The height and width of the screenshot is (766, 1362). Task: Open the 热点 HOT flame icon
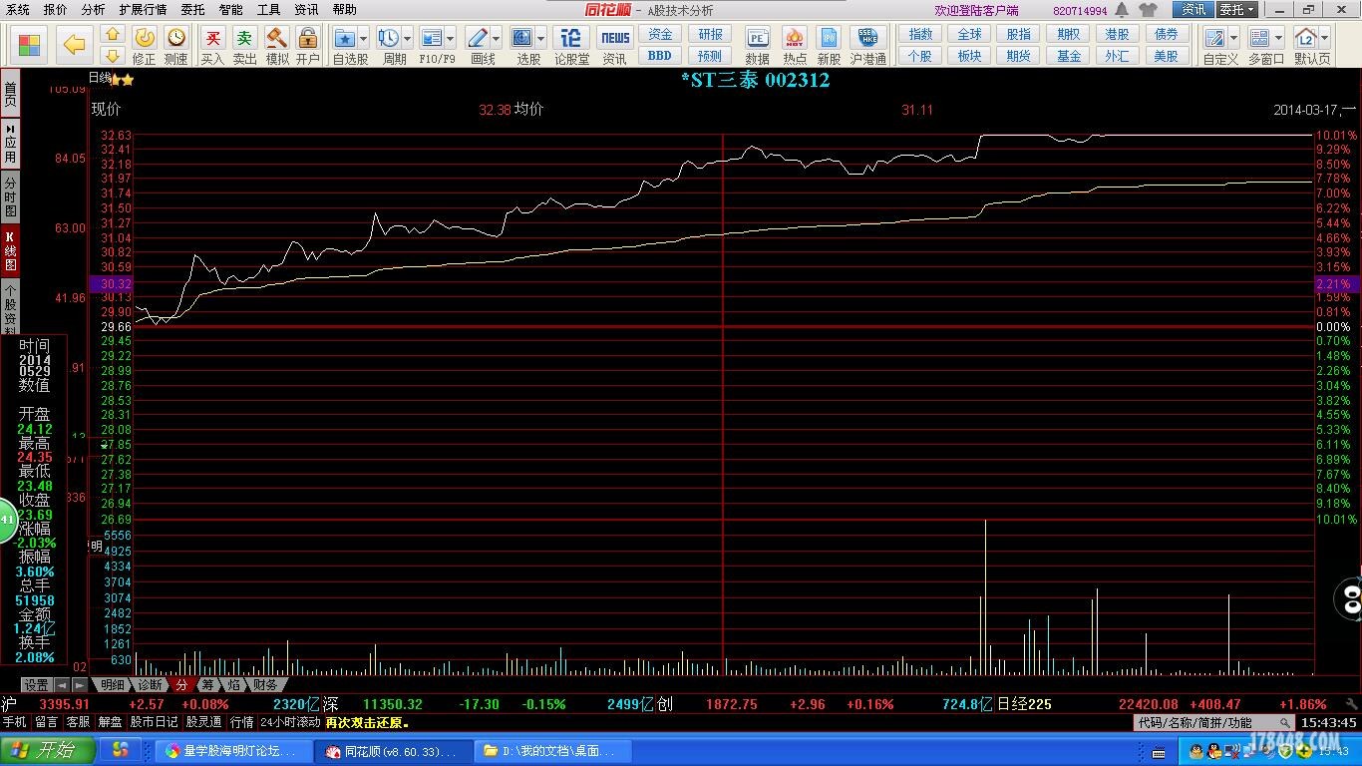[795, 38]
